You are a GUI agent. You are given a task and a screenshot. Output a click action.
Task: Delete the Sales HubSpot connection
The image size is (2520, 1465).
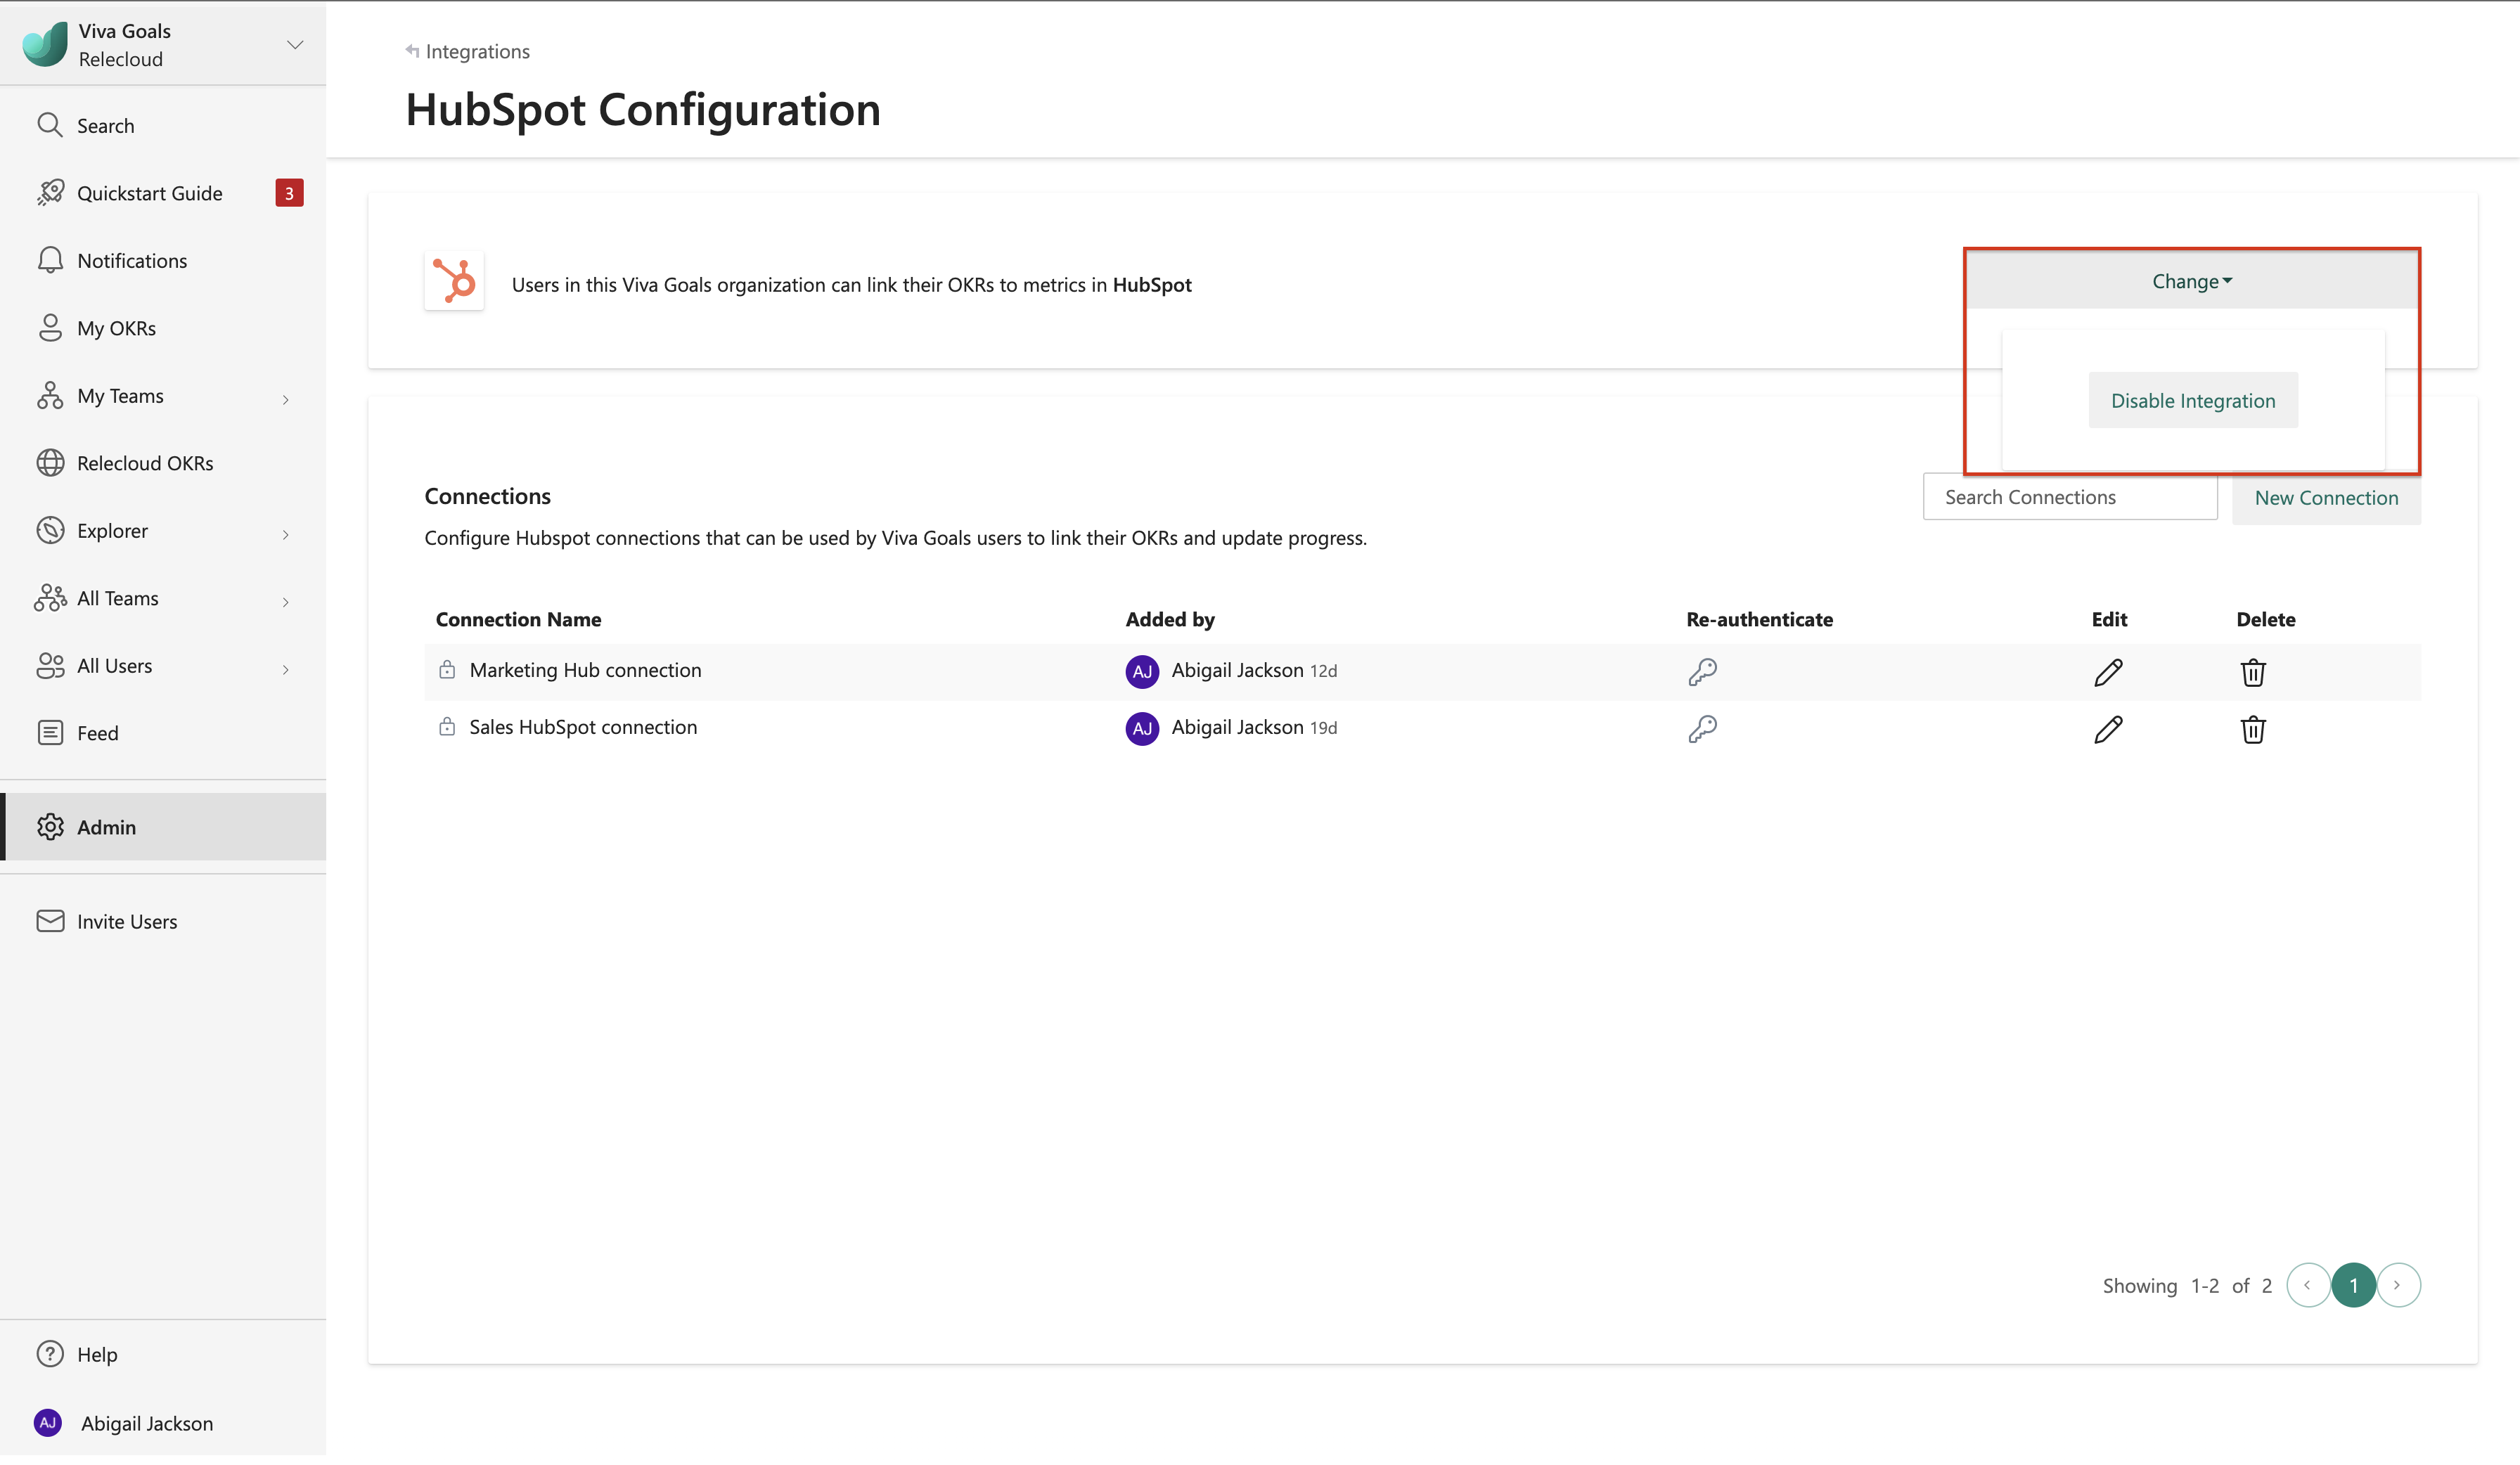tap(2252, 729)
